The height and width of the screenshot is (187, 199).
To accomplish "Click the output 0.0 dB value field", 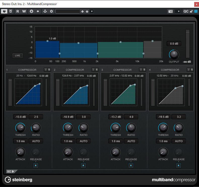I will pos(174,44).
